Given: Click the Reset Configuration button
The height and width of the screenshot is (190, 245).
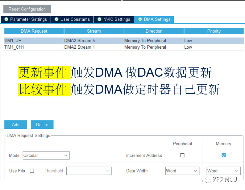Looking at the screenshot, I should pyautogui.click(x=27, y=9).
